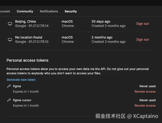
Task: Click the key icon beside figma-cursor token
Action: pyautogui.click(x=9, y=100)
